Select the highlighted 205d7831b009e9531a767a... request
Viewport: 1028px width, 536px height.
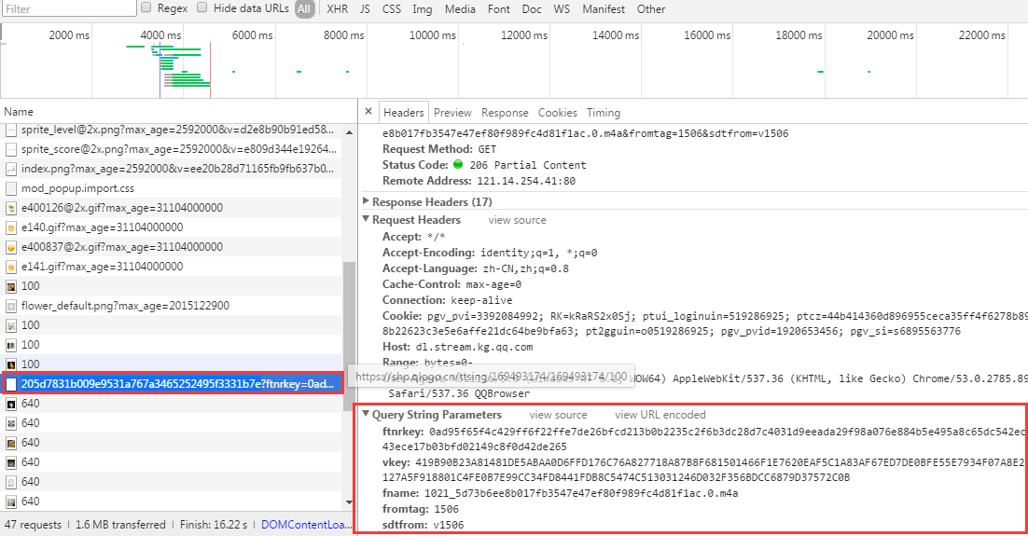click(172, 383)
